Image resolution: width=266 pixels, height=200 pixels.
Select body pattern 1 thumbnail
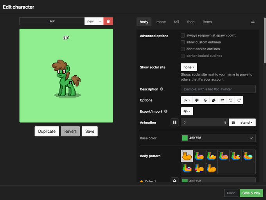(x=199, y=156)
